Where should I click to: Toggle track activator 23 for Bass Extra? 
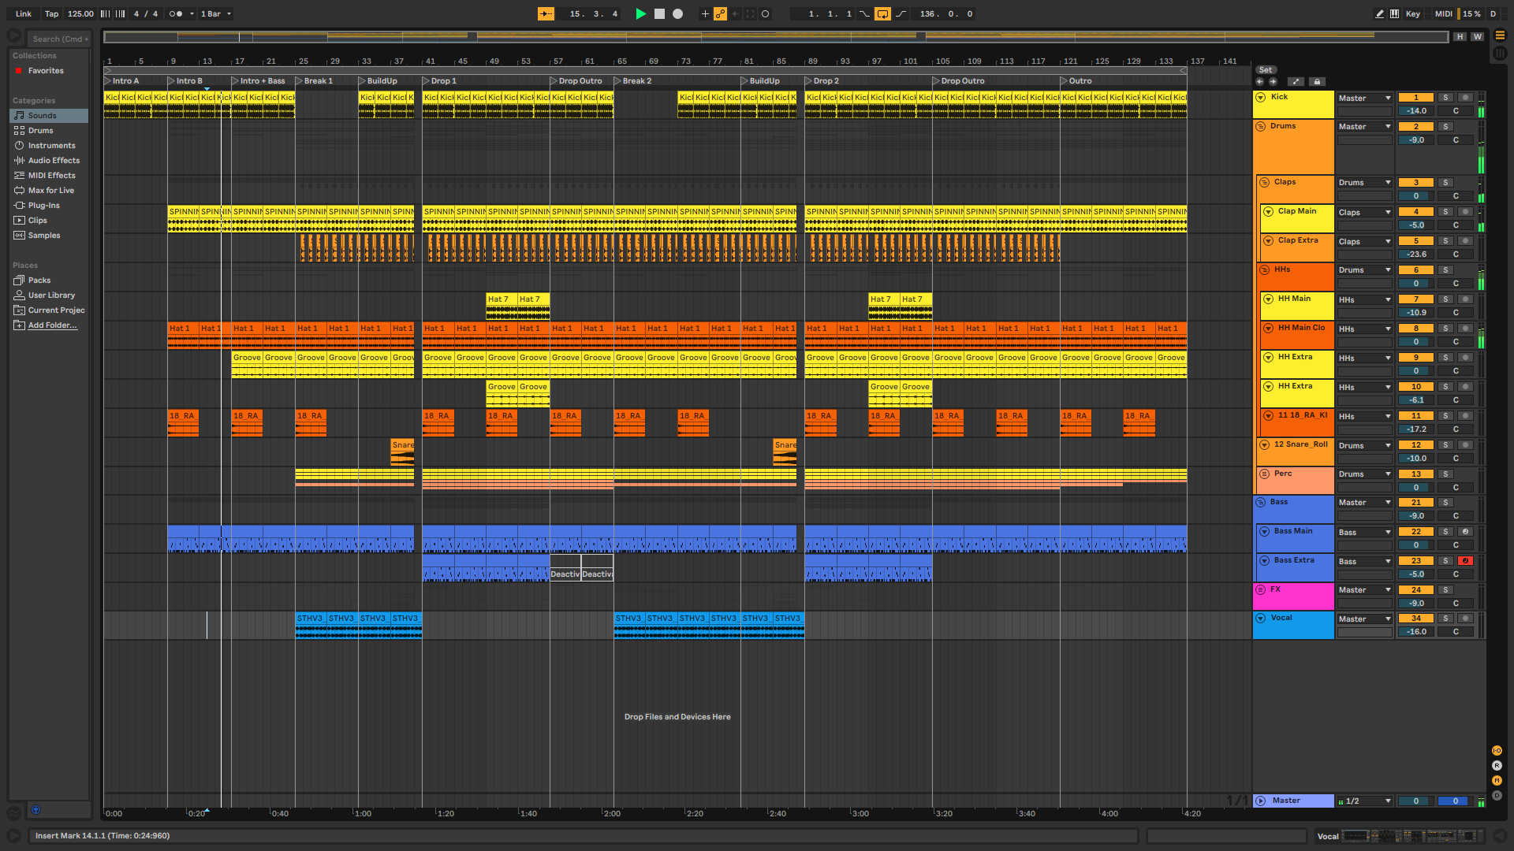1415,560
